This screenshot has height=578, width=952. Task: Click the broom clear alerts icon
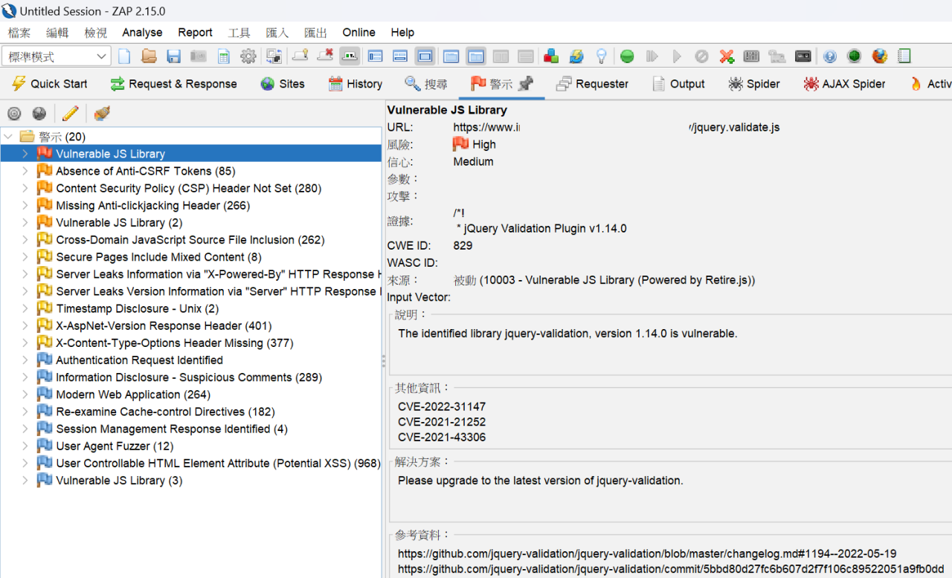click(x=102, y=114)
